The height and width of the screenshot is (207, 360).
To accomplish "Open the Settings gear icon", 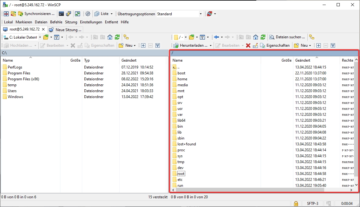I will (88, 14).
